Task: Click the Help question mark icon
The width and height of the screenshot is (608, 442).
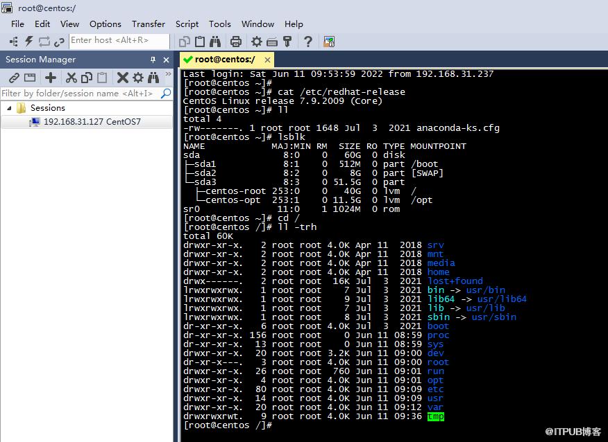Action: [307, 42]
